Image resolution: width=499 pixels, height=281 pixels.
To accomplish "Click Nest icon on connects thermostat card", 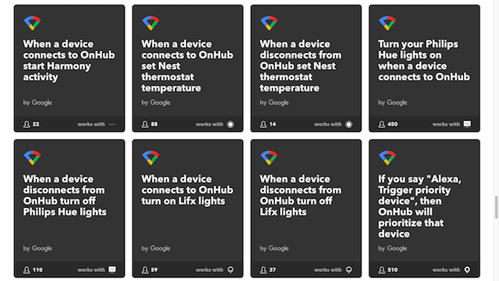I will point(230,124).
